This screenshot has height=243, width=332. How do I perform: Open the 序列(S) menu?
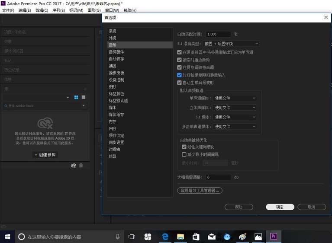(x=58, y=10)
